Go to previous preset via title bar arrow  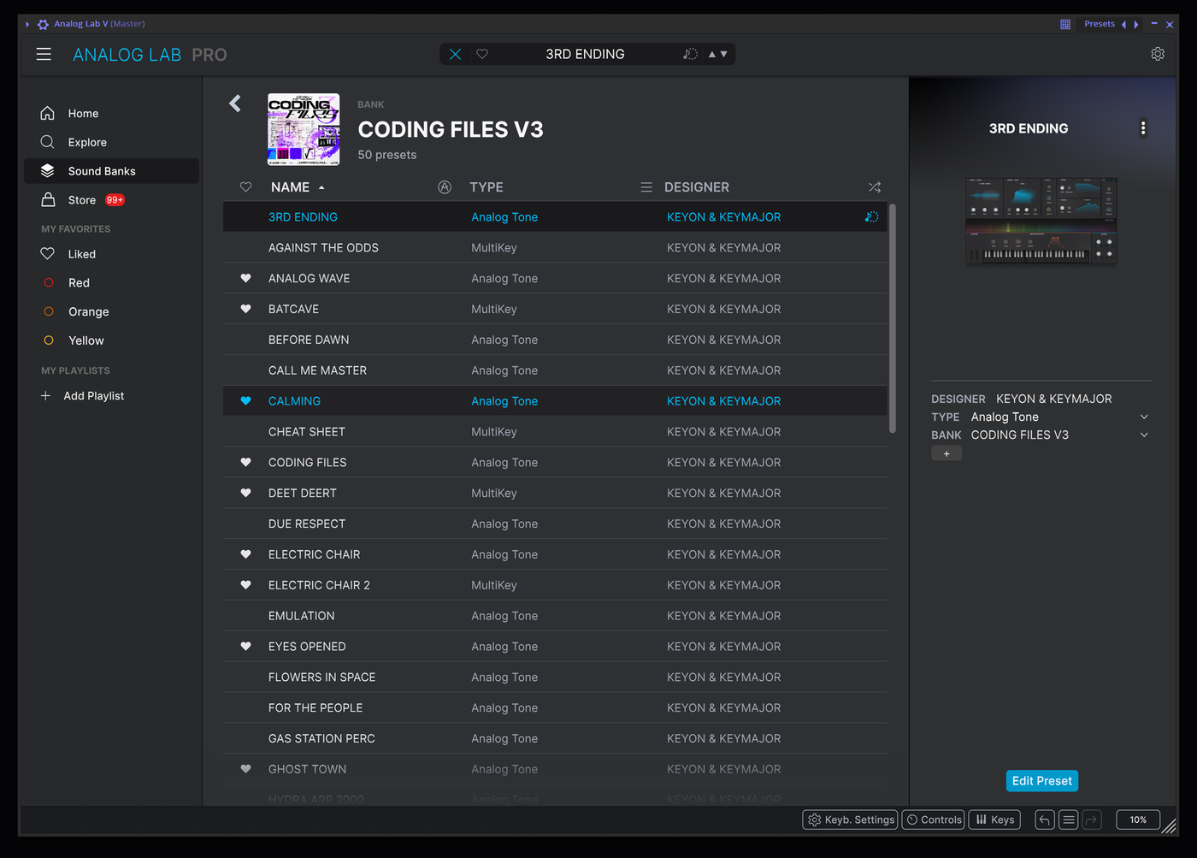pyautogui.click(x=1123, y=24)
